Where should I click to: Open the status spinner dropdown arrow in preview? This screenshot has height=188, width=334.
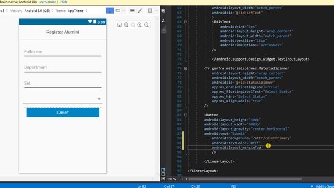pos(99,99)
